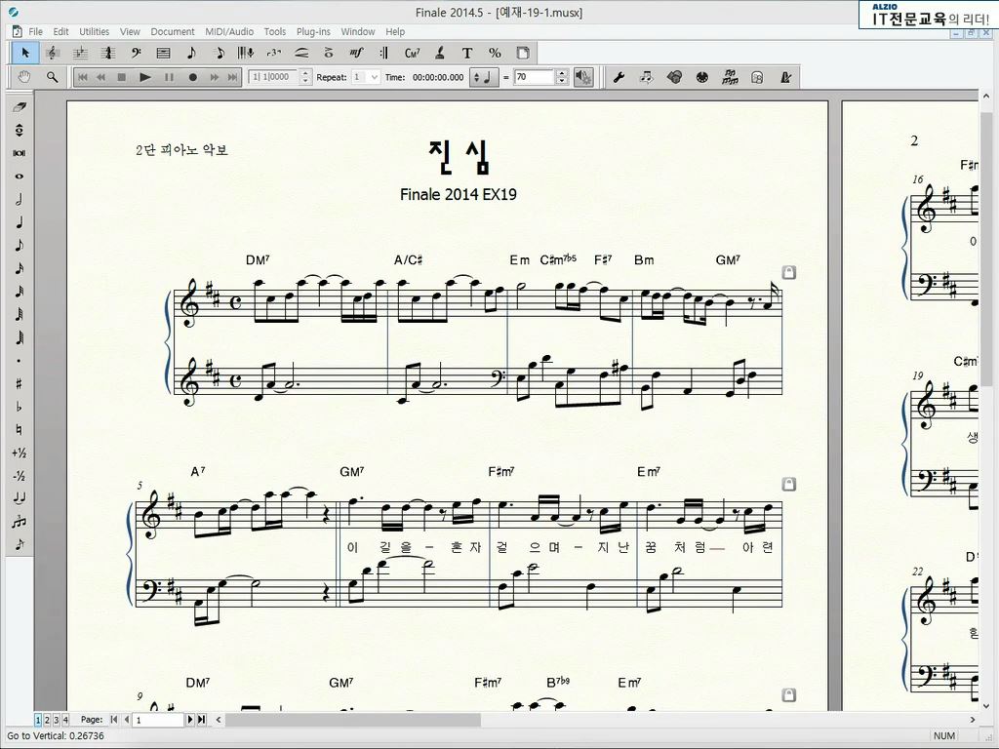
Task: Adjust the measure counter stepper arrows
Action: coord(305,77)
